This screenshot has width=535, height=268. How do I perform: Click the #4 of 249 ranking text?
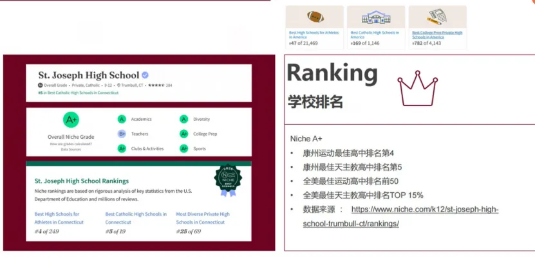click(46, 231)
